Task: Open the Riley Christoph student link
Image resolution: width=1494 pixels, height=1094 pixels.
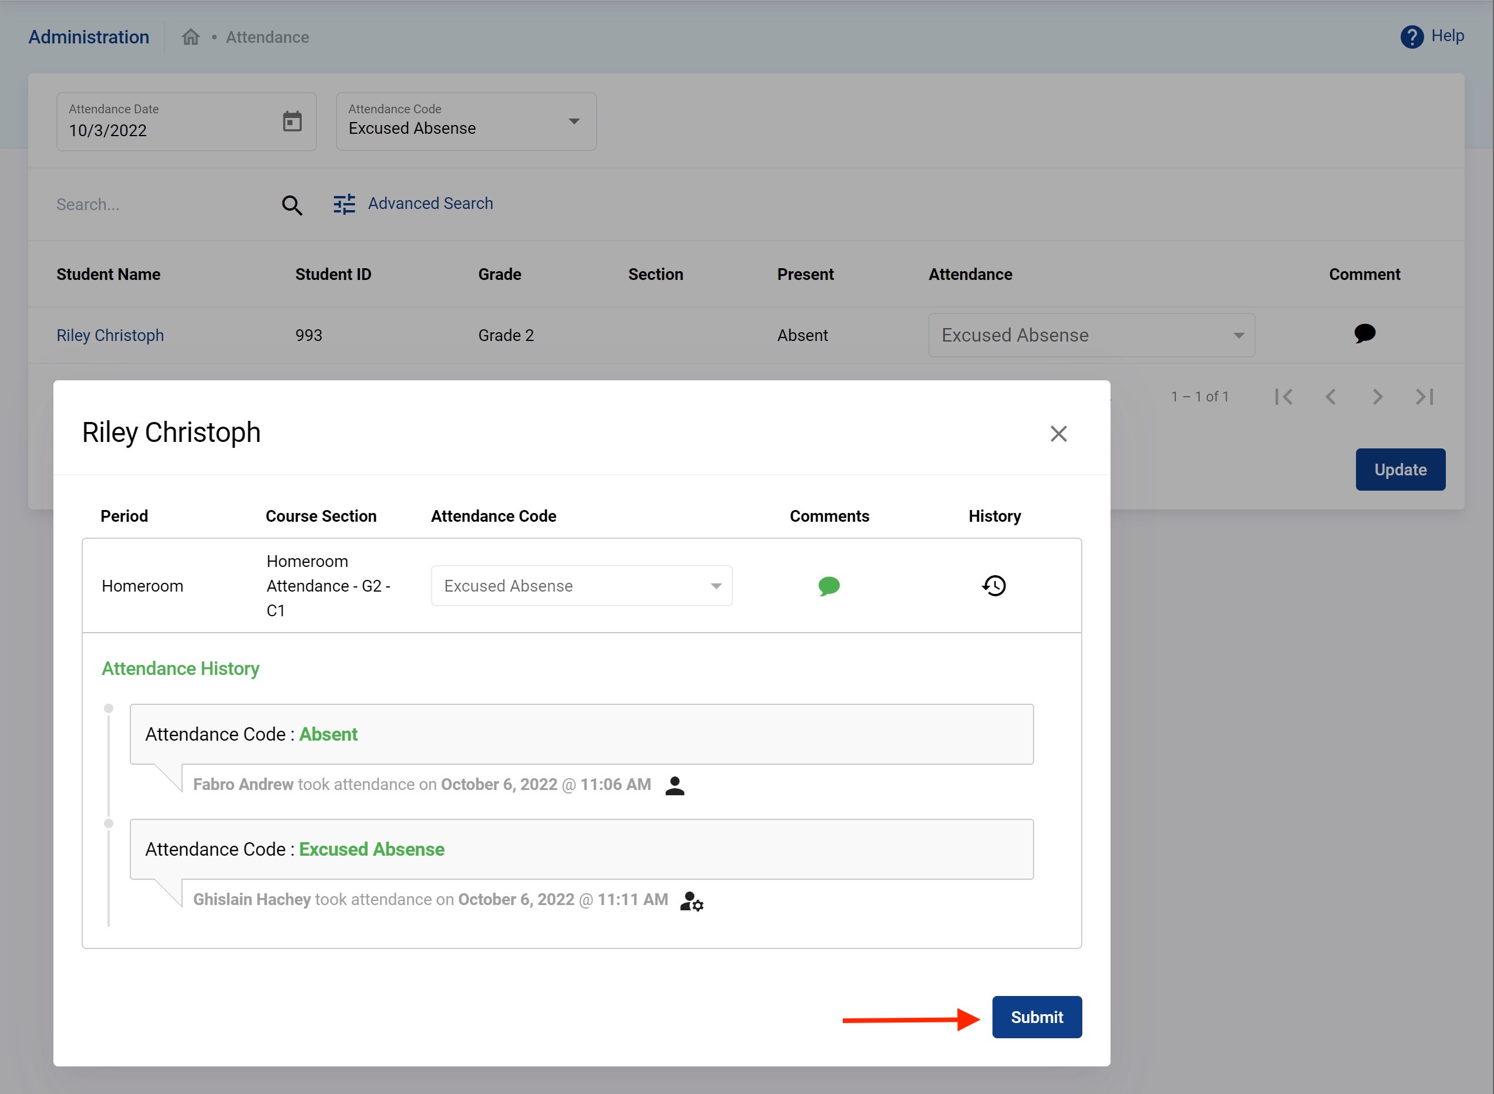Action: click(110, 335)
